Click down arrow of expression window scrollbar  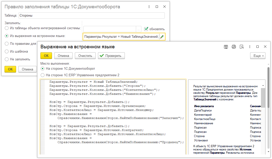pos(268,151)
